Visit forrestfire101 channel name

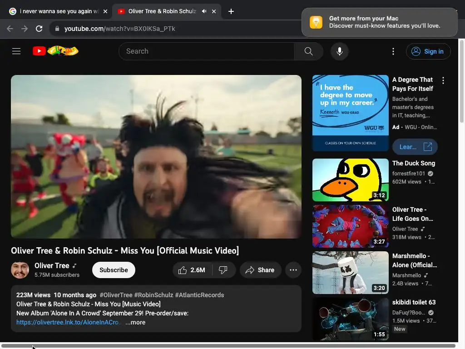click(409, 173)
